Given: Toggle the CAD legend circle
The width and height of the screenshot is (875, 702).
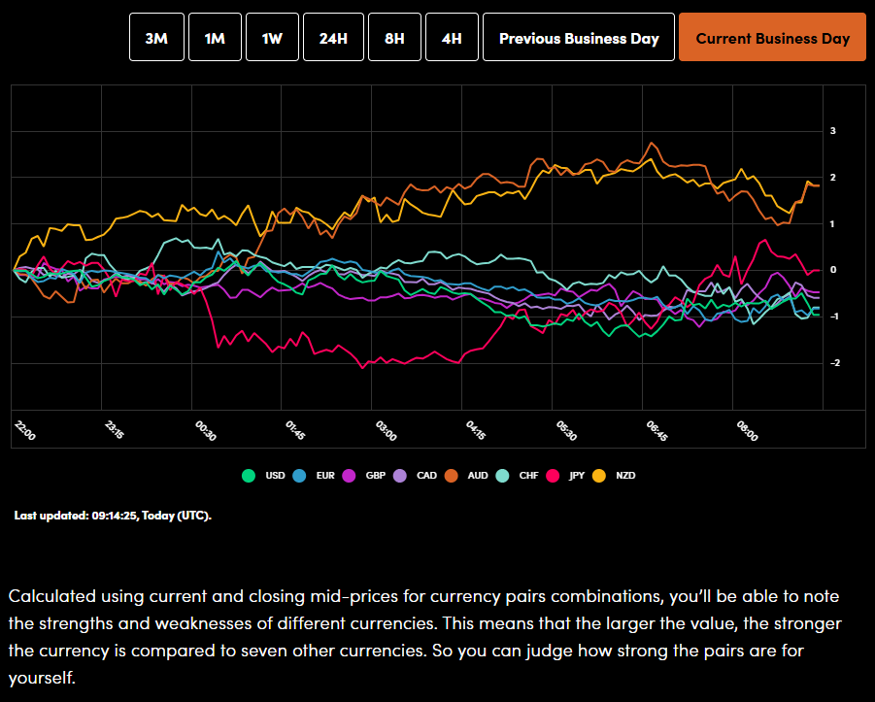Looking at the screenshot, I should point(400,476).
